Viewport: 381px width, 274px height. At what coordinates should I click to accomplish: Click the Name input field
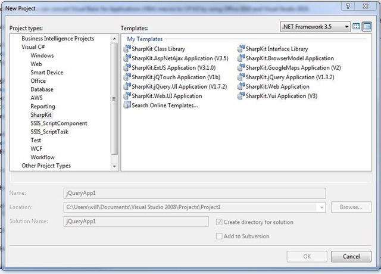pyautogui.click(x=195, y=193)
